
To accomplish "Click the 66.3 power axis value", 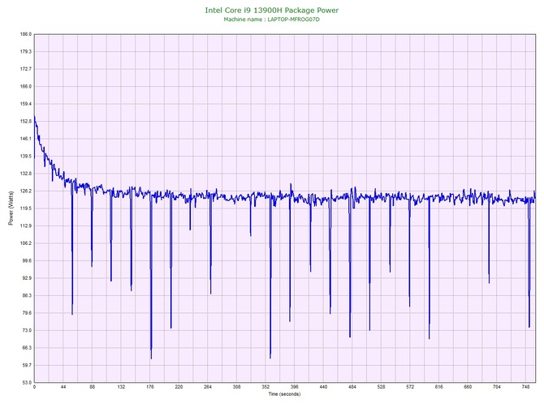I will coord(27,348).
